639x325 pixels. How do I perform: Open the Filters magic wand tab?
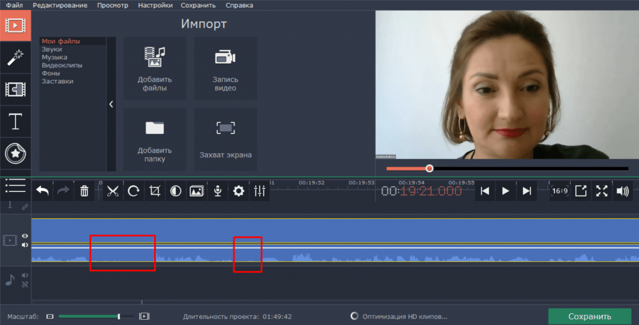(x=15, y=57)
